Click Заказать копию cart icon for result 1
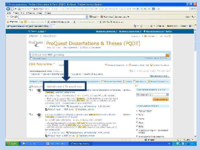Screen dimensions: 200x150 [x=76, y=109]
